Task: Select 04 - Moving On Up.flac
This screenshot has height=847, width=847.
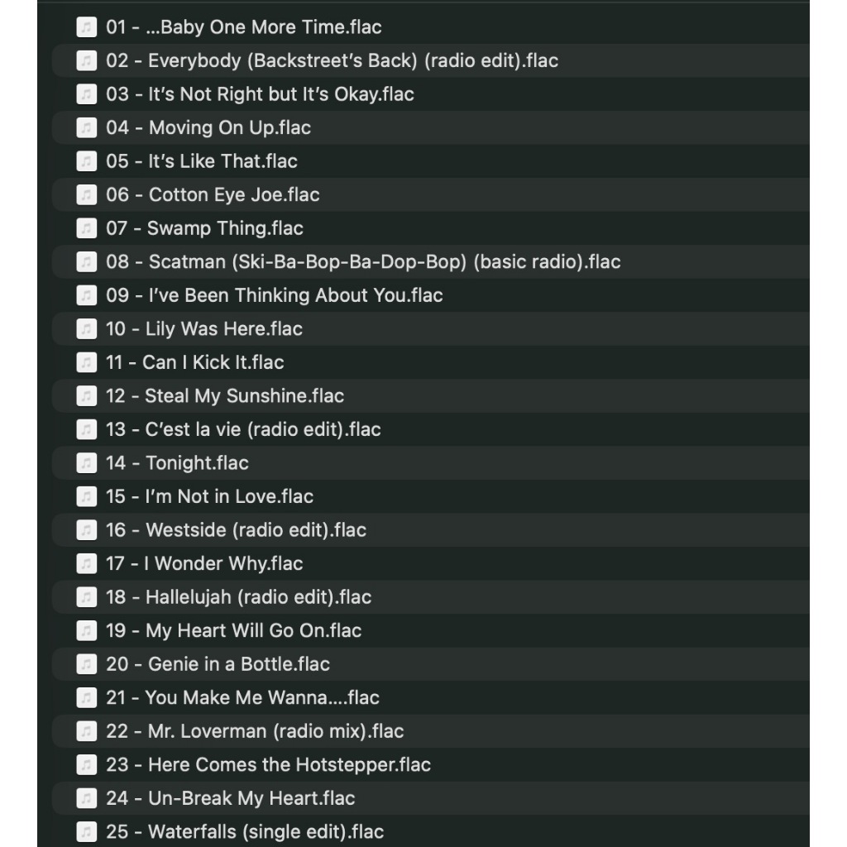Action: (x=430, y=127)
